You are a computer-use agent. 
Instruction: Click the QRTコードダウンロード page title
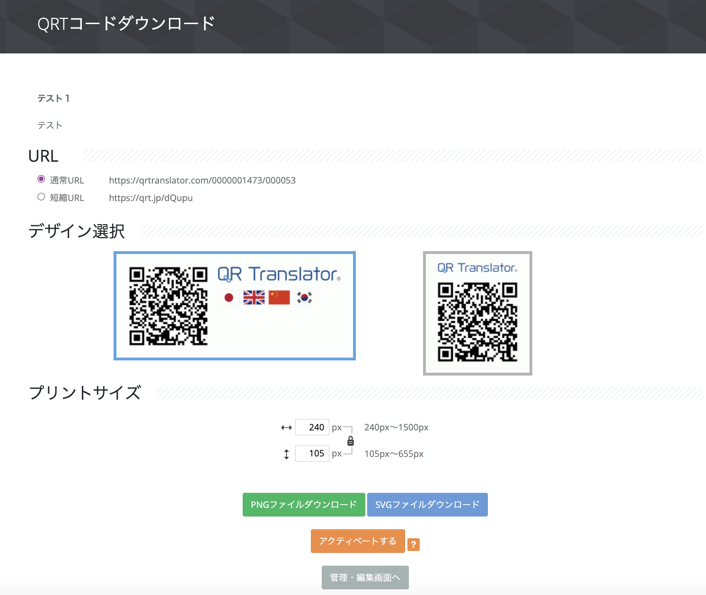[x=126, y=24]
